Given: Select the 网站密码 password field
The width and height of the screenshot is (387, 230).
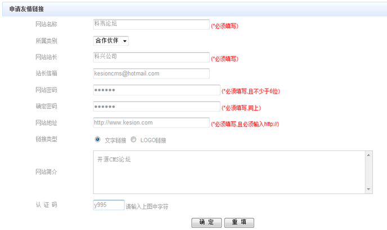Looking at the screenshot, I should click(156, 90).
